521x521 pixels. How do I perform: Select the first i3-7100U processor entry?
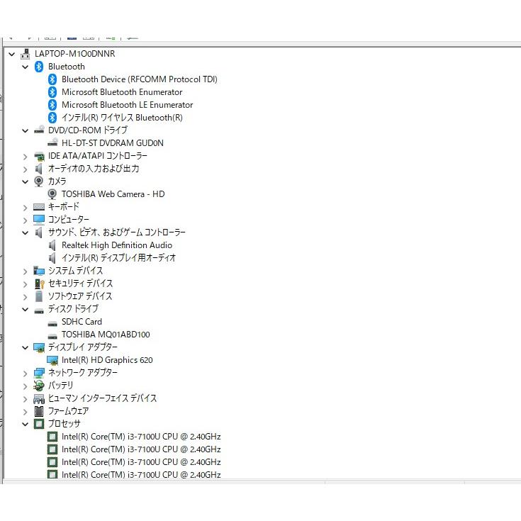click(141, 437)
